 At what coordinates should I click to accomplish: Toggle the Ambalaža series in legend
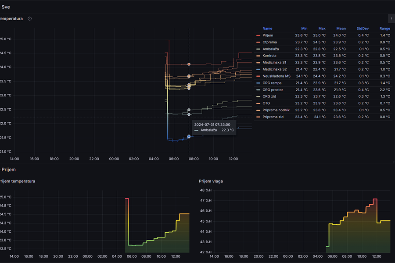270,49
